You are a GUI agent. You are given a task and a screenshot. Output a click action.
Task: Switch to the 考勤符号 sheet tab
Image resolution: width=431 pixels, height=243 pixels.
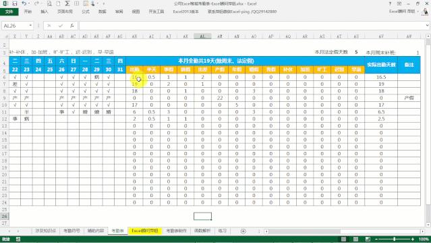pyautogui.click(x=71, y=231)
